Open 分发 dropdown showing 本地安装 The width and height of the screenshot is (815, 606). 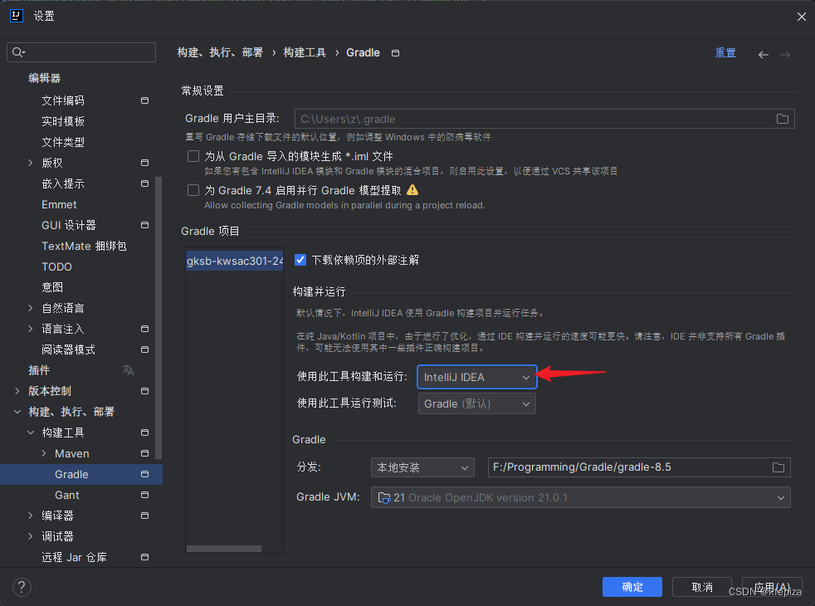point(422,467)
